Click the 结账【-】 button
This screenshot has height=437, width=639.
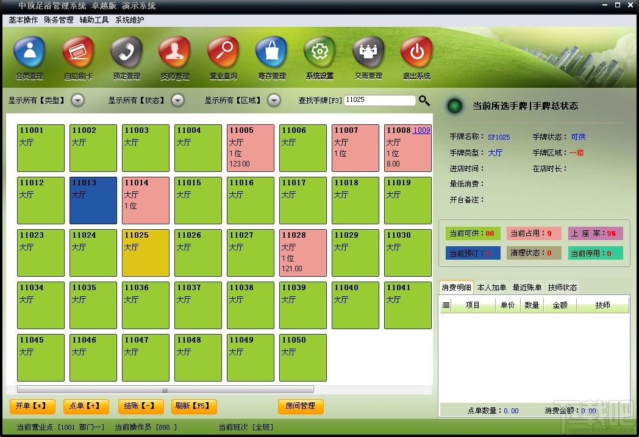click(x=140, y=406)
